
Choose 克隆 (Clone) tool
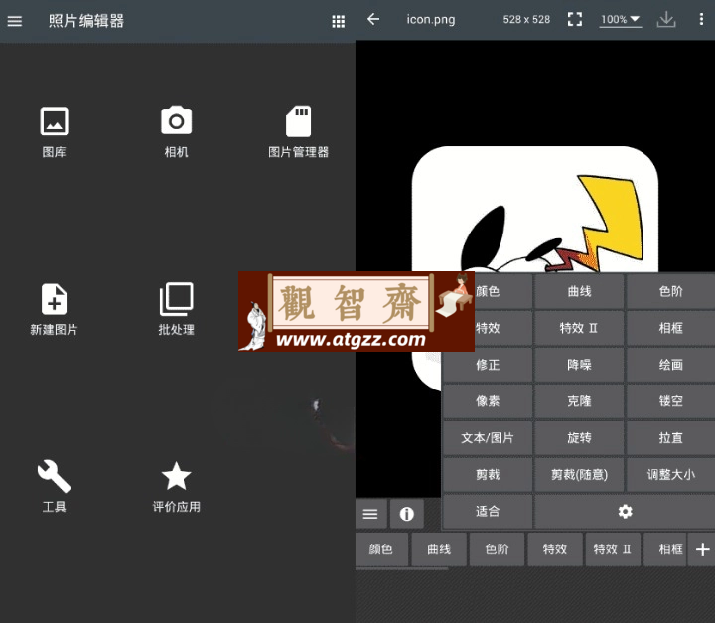579,401
